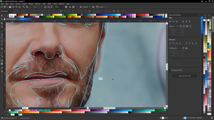
Task: Click the vertical scroll down arrow
Action: 167,106
